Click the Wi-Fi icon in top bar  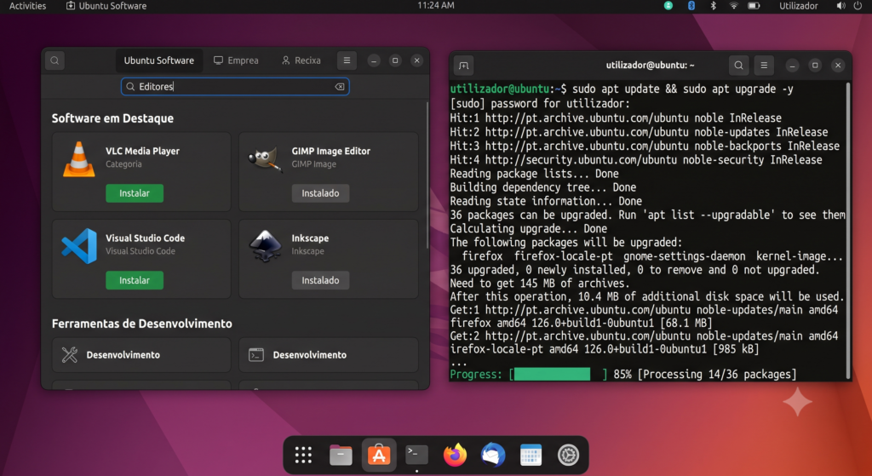[x=733, y=6]
